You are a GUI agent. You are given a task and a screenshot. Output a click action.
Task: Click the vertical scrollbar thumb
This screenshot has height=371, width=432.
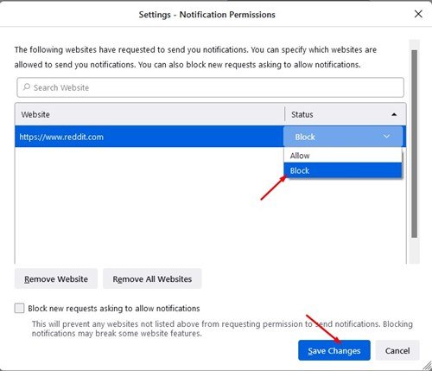pos(414,144)
